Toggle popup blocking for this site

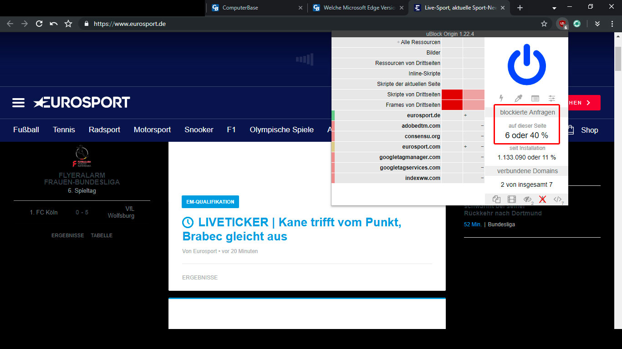[x=497, y=199]
